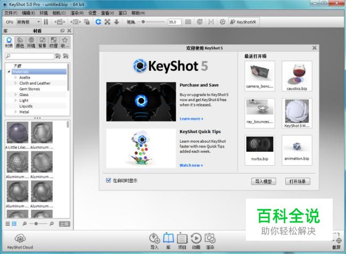Click the blue refresh render icon
346x254 pixels.
98,22
